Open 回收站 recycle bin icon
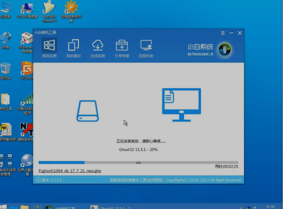This screenshot has width=283, height=209. (5, 70)
